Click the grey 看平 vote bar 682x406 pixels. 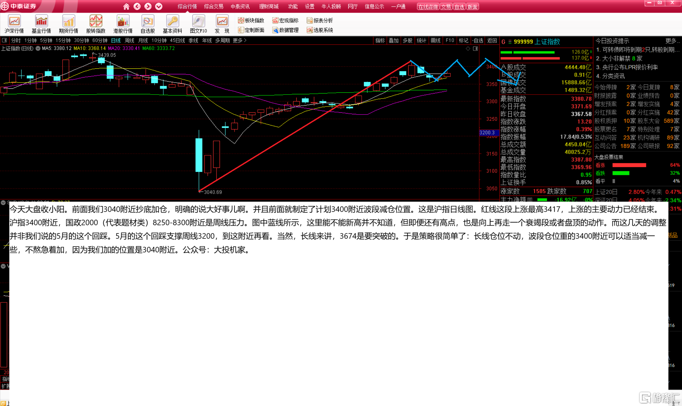pyautogui.click(x=614, y=181)
